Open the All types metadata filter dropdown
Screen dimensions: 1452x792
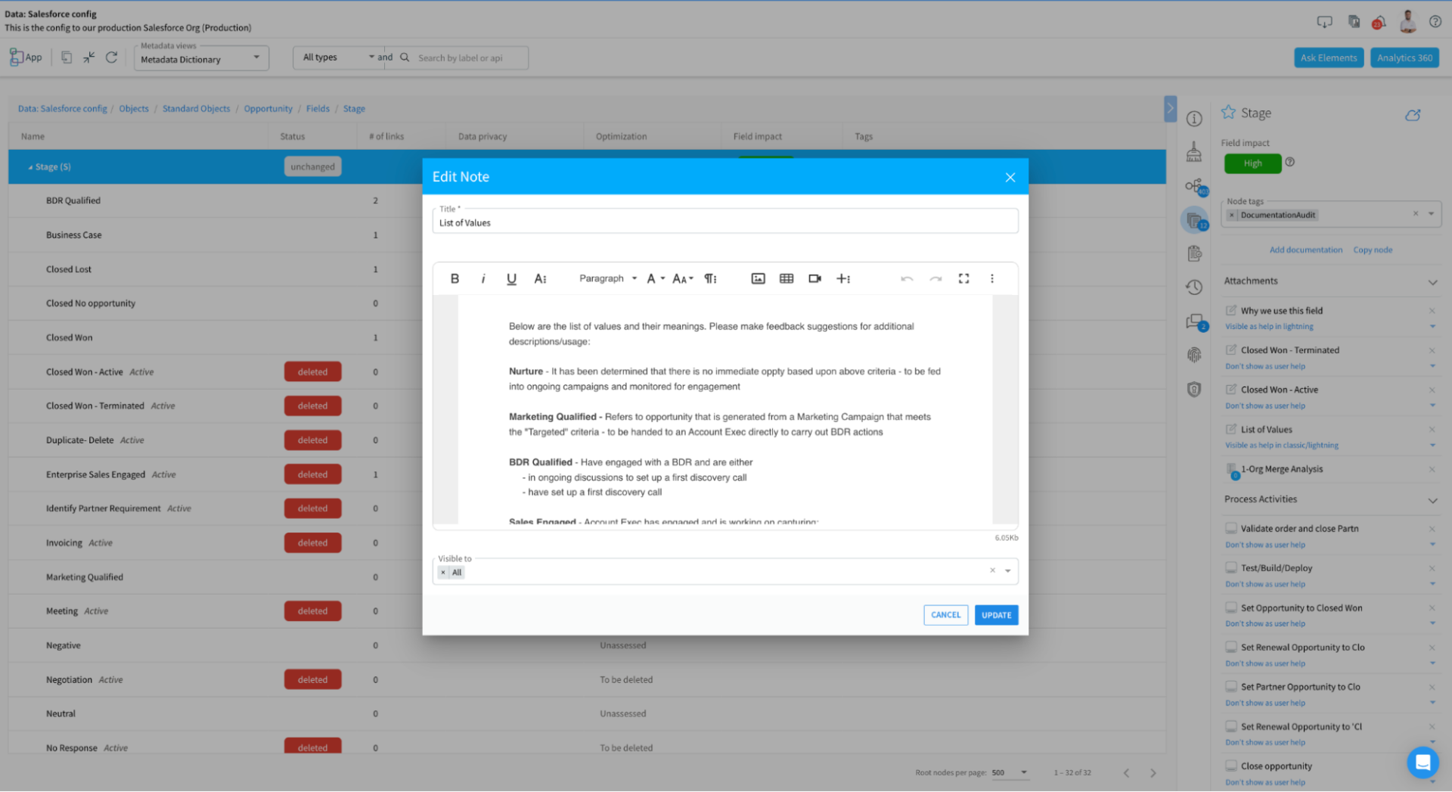point(337,57)
